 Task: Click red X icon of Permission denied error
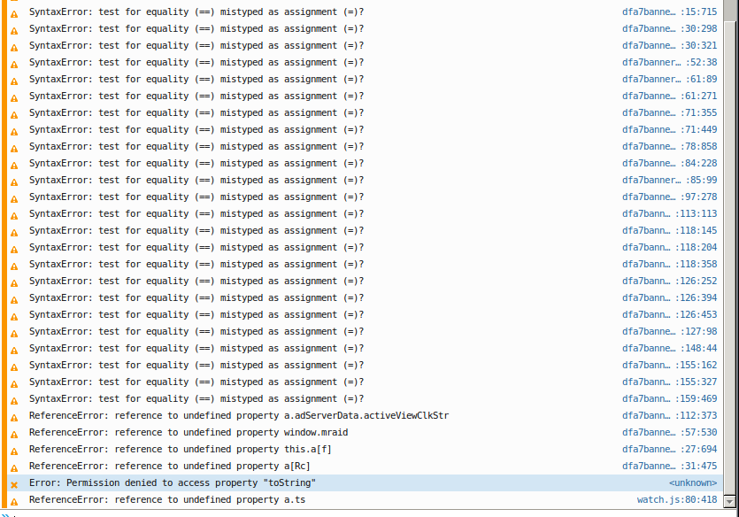point(14,484)
